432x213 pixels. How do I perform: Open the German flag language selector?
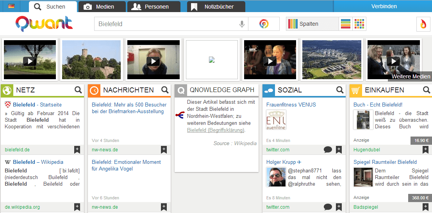(11, 6)
